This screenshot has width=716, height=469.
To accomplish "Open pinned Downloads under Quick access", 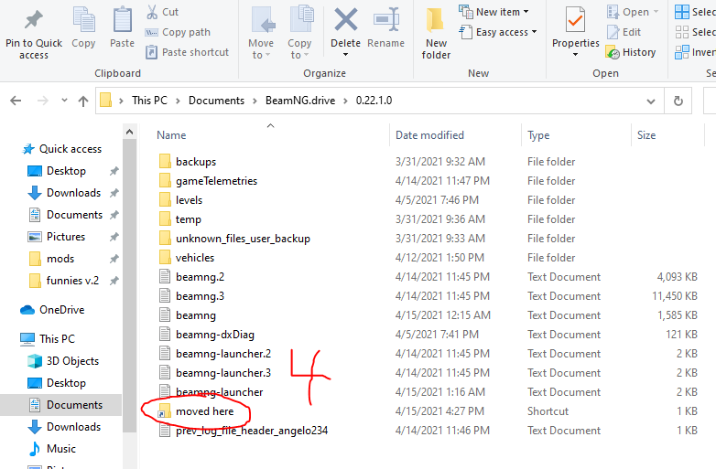I will (x=73, y=192).
